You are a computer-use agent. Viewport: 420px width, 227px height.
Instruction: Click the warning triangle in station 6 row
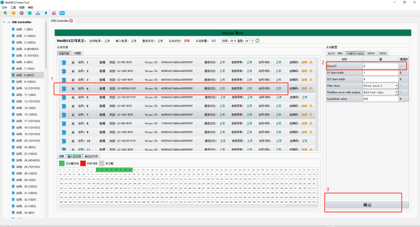311,106
